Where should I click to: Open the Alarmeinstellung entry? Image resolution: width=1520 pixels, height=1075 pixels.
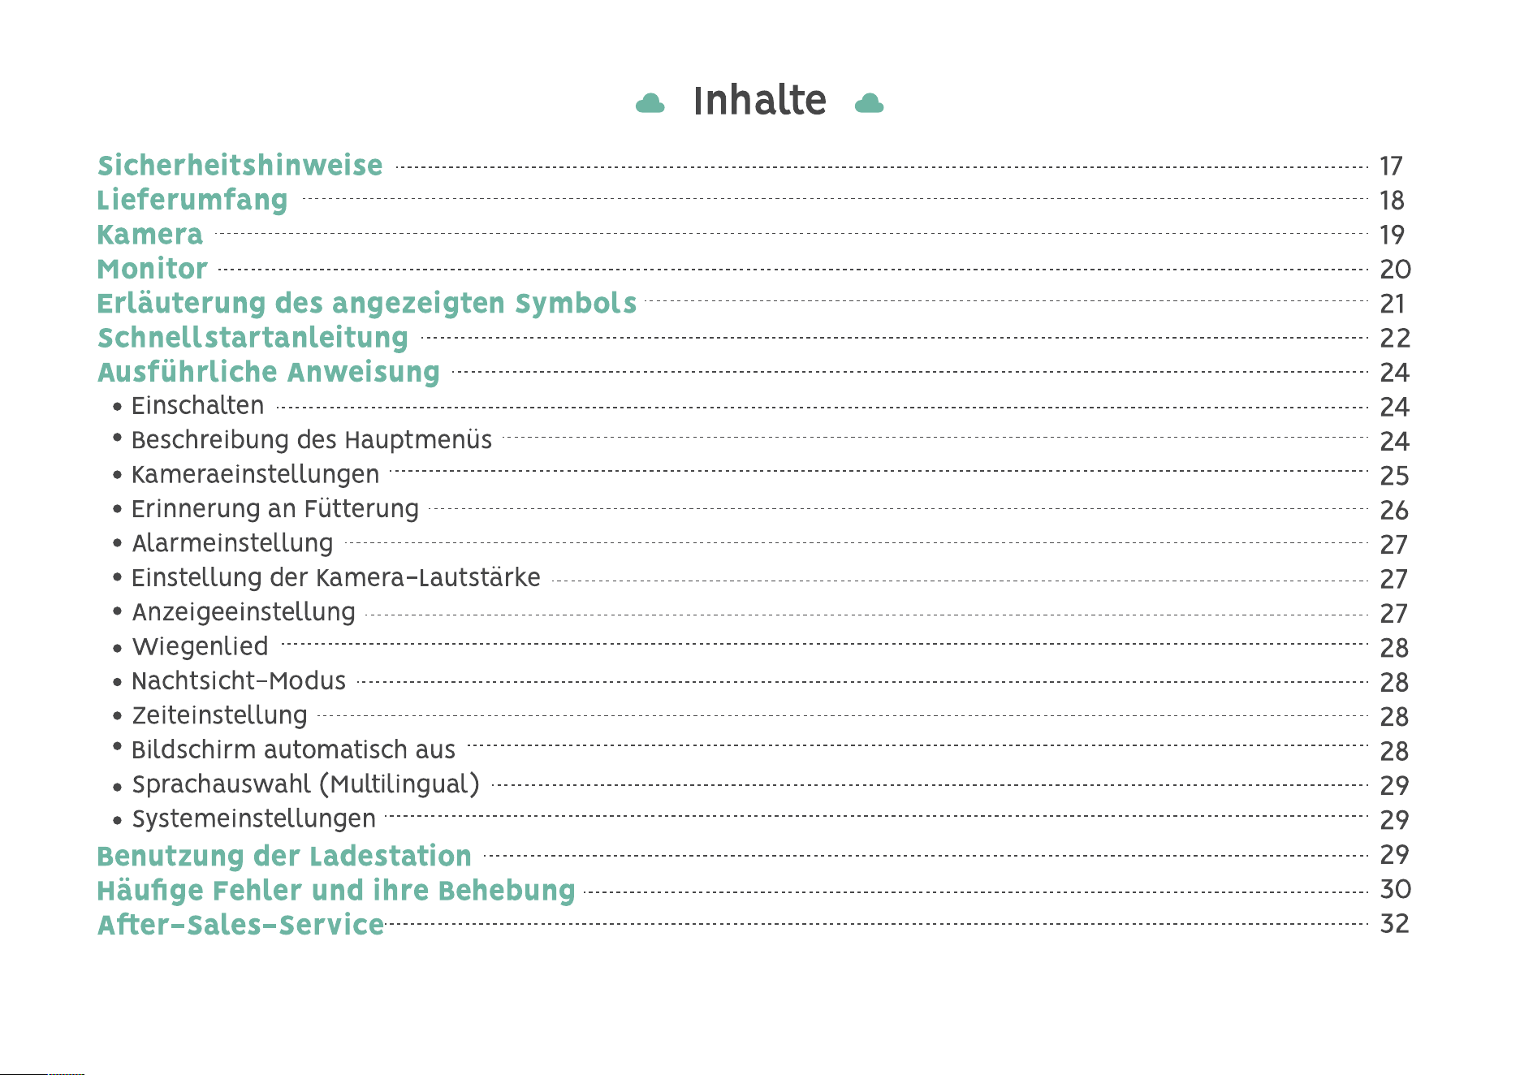click(233, 543)
